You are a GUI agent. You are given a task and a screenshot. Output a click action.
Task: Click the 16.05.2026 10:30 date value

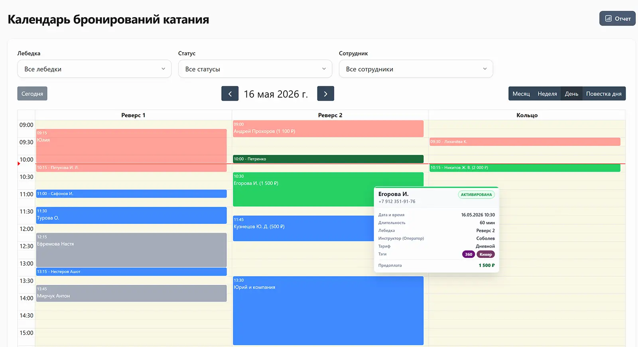[x=478, y=215]
